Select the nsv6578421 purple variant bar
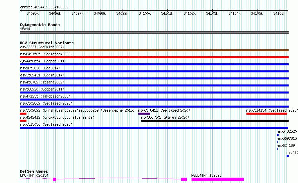 tap(144, 114)
